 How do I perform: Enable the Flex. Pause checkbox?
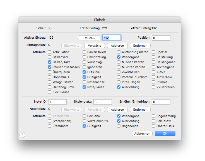pyautogui.click(x=50, y=92)
